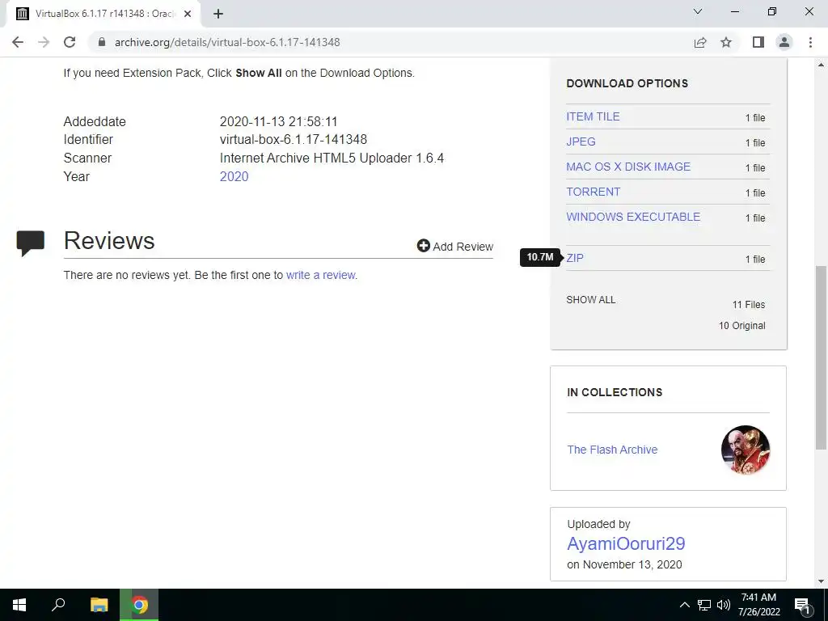828x621 pixels.
Task: Open Windows taskbar search
Action: point(58,605)
